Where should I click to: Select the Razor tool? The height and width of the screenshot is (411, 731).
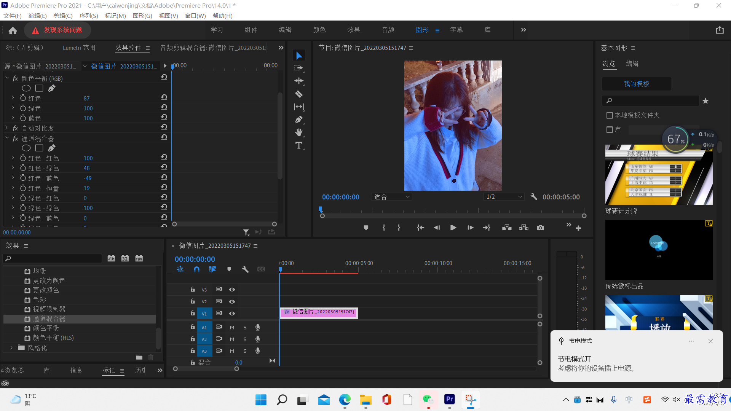pos(299,94)
